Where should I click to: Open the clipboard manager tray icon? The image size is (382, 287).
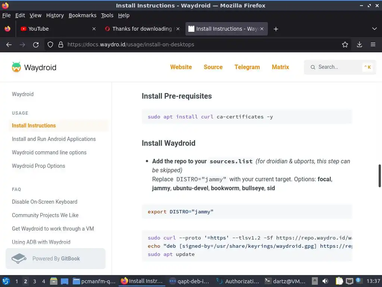click(x=339, y=281)
